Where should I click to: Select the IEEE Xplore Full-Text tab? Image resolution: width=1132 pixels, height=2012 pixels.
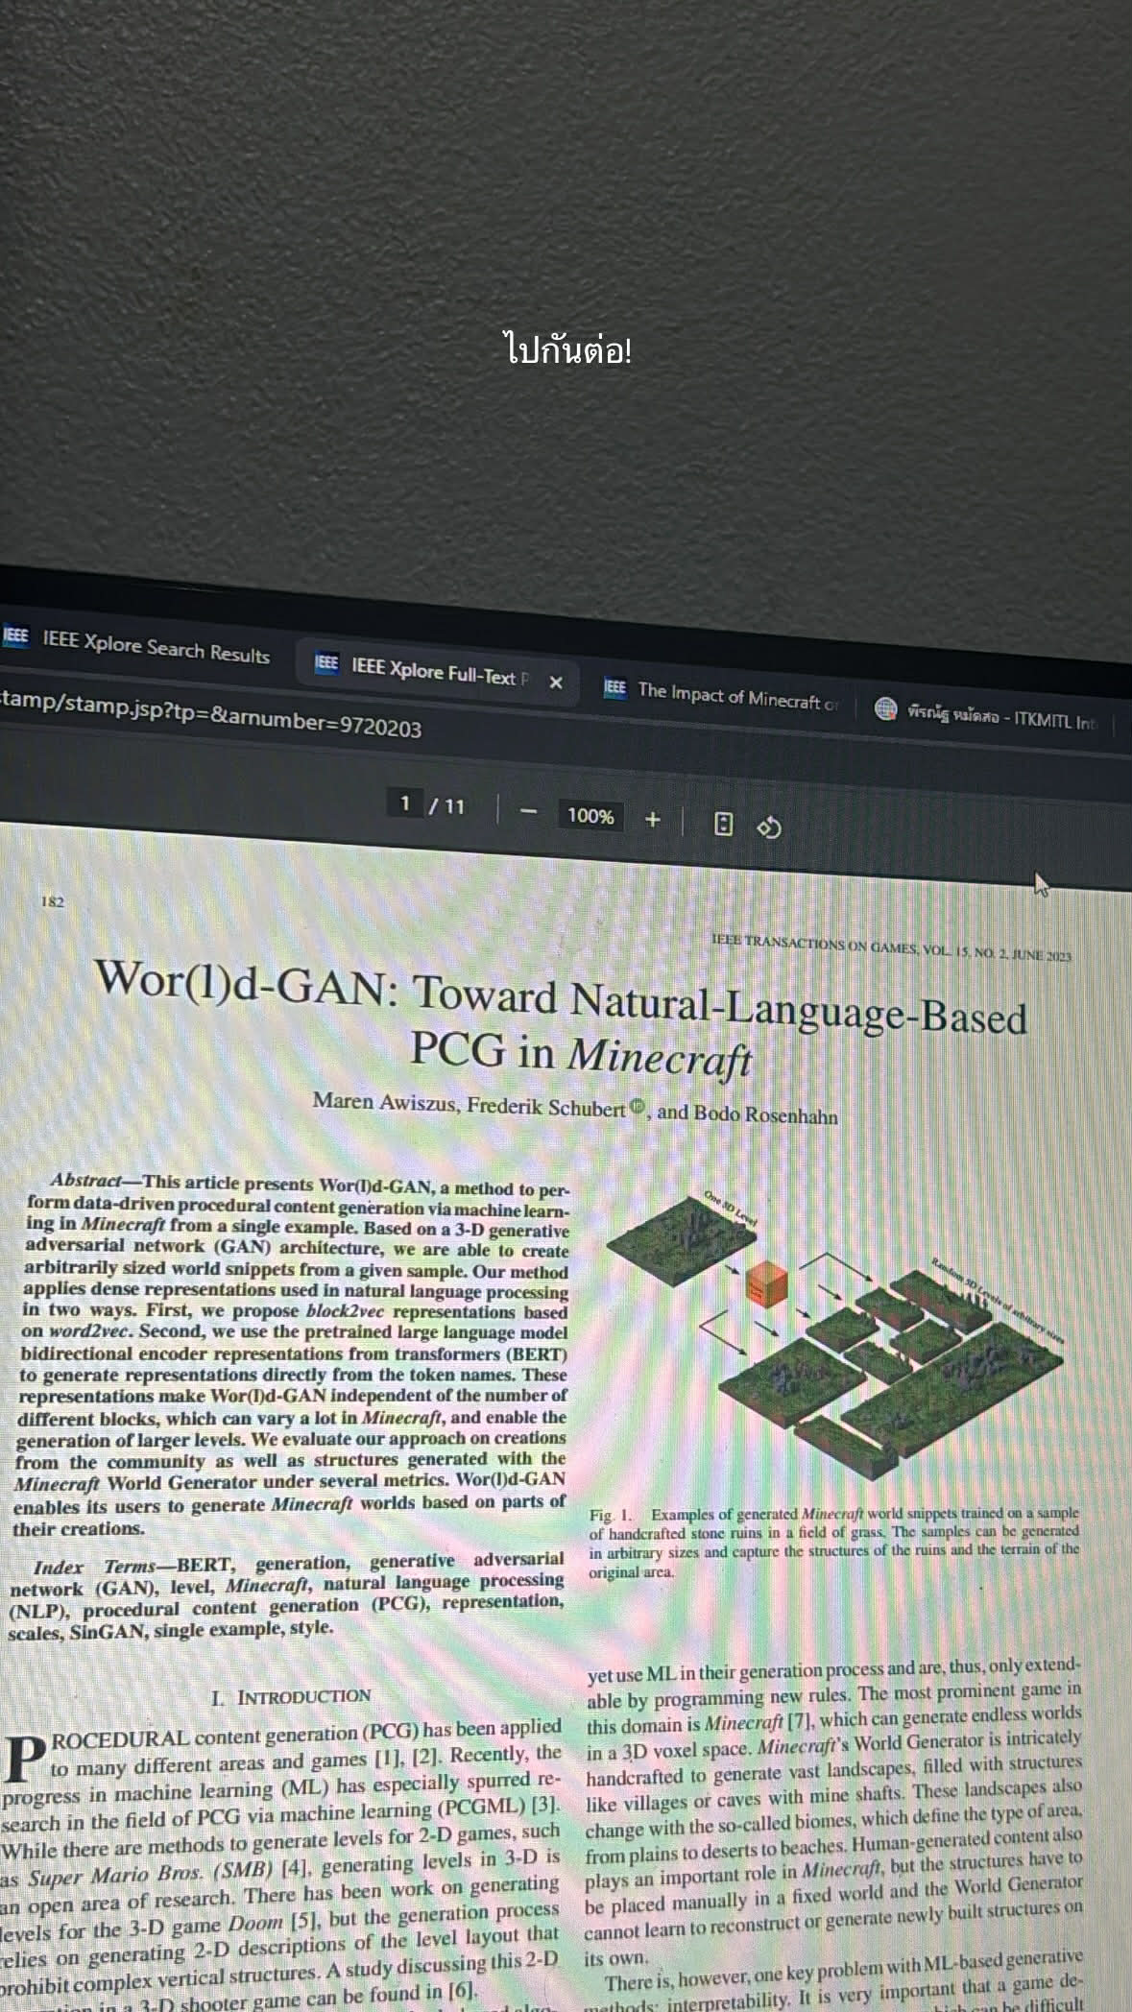pyautogui.click(x=437, y=674)
